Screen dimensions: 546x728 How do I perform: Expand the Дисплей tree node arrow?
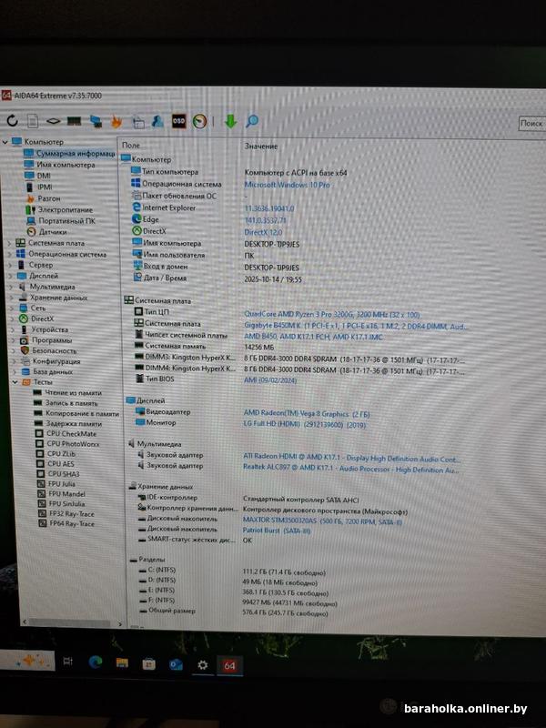11,276
